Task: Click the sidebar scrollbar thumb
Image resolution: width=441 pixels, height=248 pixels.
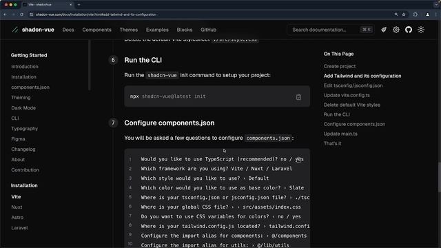Action: pos(90,65)
